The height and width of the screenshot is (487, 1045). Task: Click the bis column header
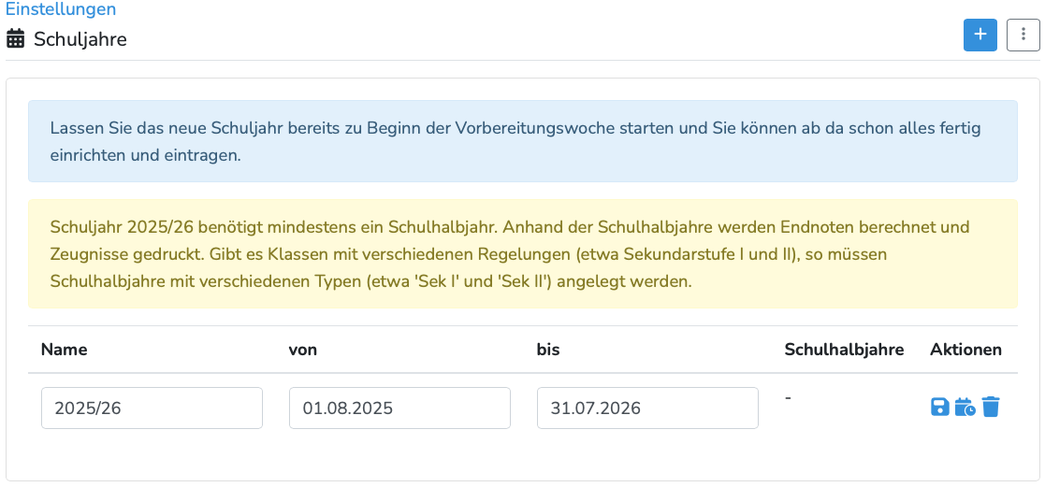[x=548, y=350]
